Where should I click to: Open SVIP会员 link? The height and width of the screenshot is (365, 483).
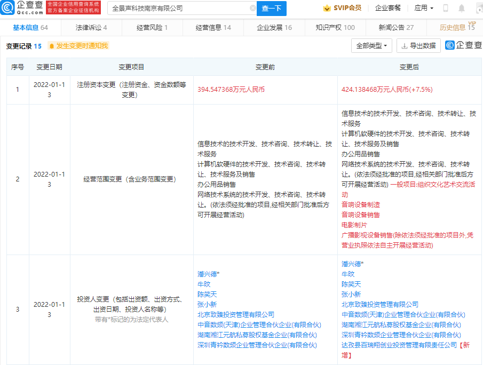click(347, 8)
